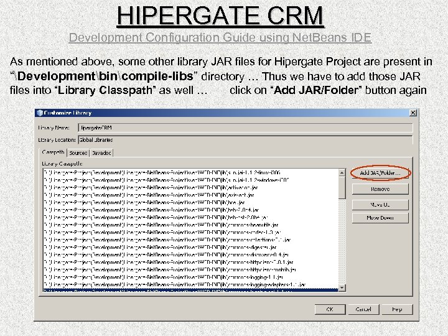Click the Library Location field

(x=245, y=140)
